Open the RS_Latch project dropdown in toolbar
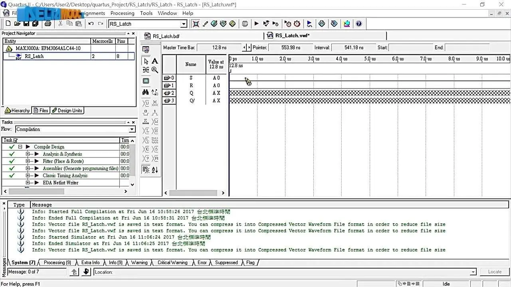This screenshot has height=287, width=511. (184, 24)
